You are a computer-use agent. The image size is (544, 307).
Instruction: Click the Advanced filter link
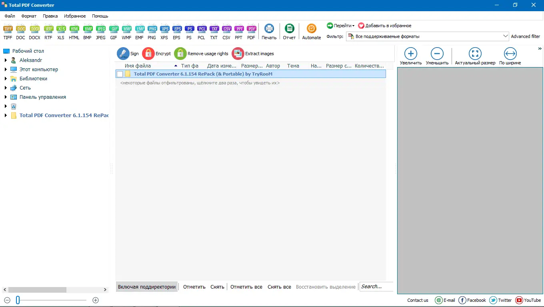coord(526,36)
